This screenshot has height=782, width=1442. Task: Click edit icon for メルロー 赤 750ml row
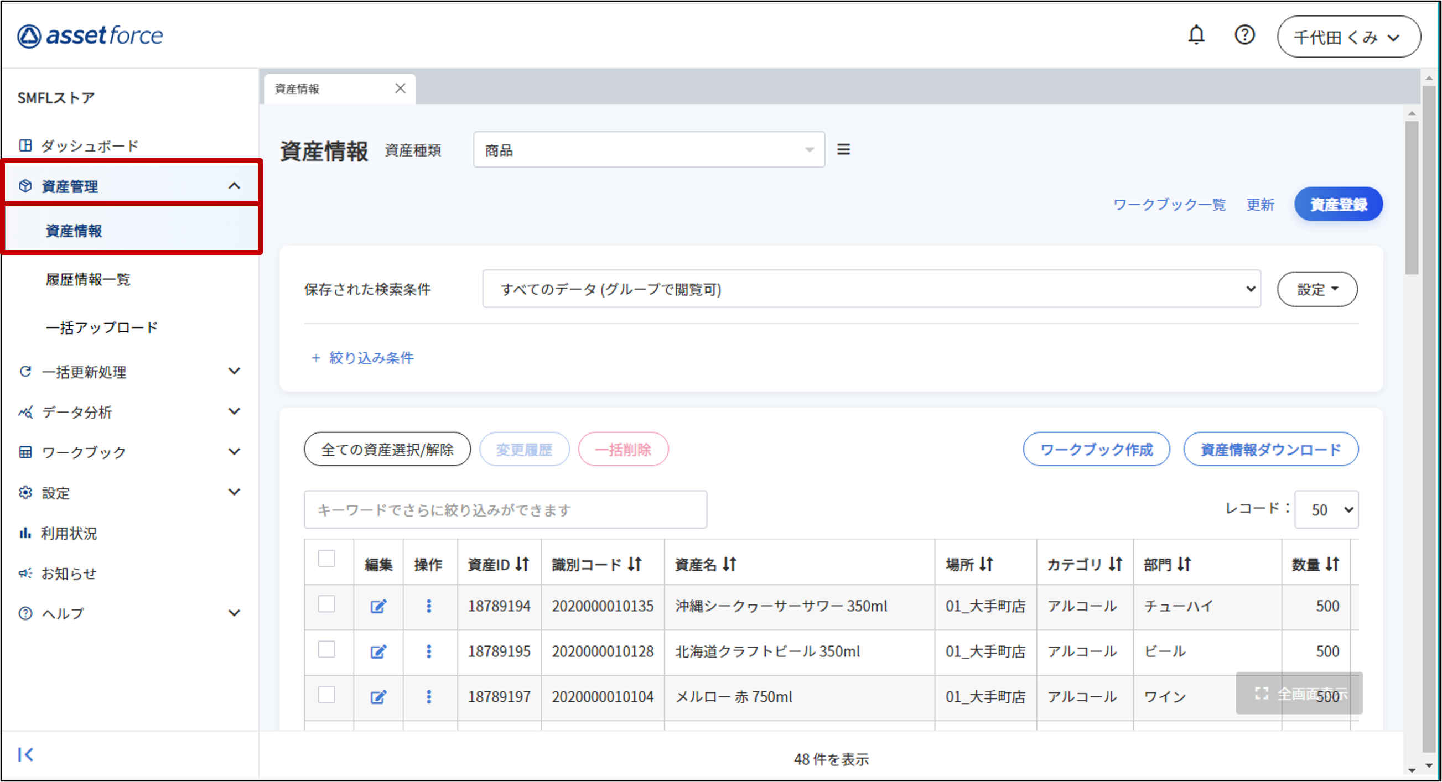click(x=378, y=696)
